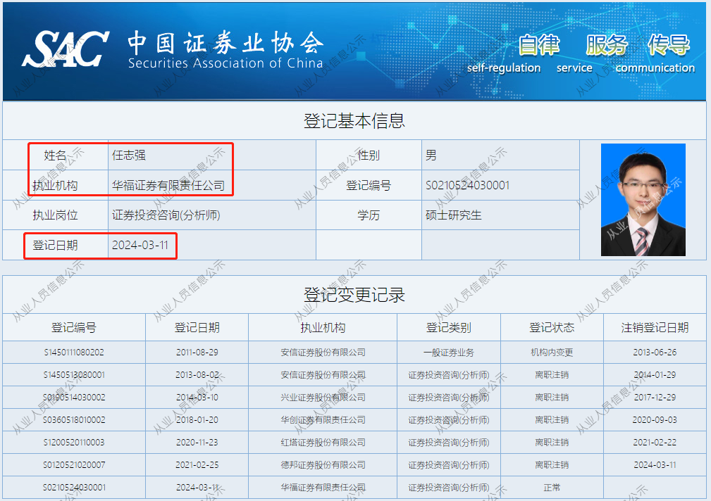711x501 pixels.
Task: Click record number S0190514030002
Action: point(74,398)
